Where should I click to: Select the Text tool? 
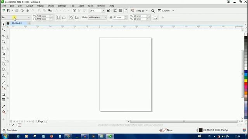(3, 76)
